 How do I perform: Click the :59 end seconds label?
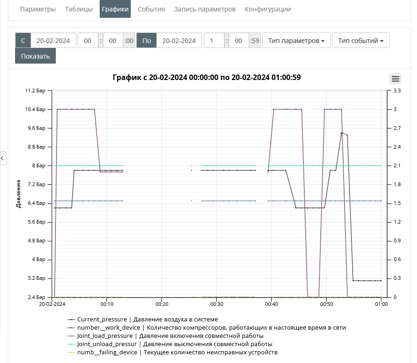pos(255,40)
